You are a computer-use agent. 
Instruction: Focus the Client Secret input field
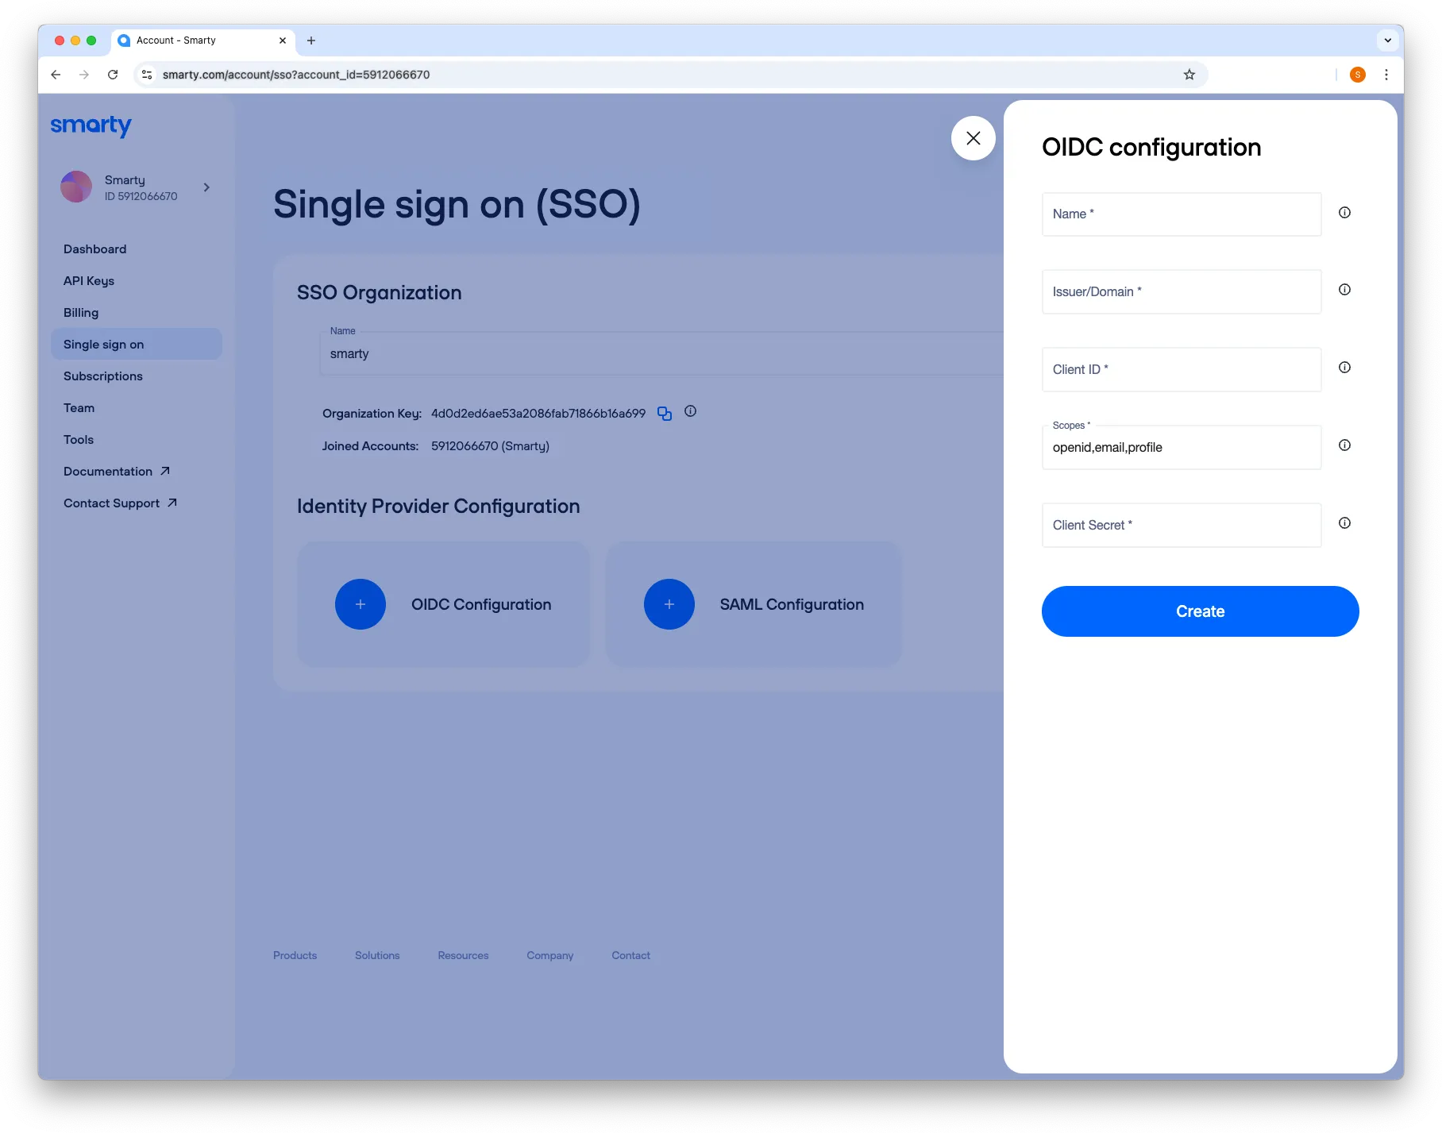1182,526
